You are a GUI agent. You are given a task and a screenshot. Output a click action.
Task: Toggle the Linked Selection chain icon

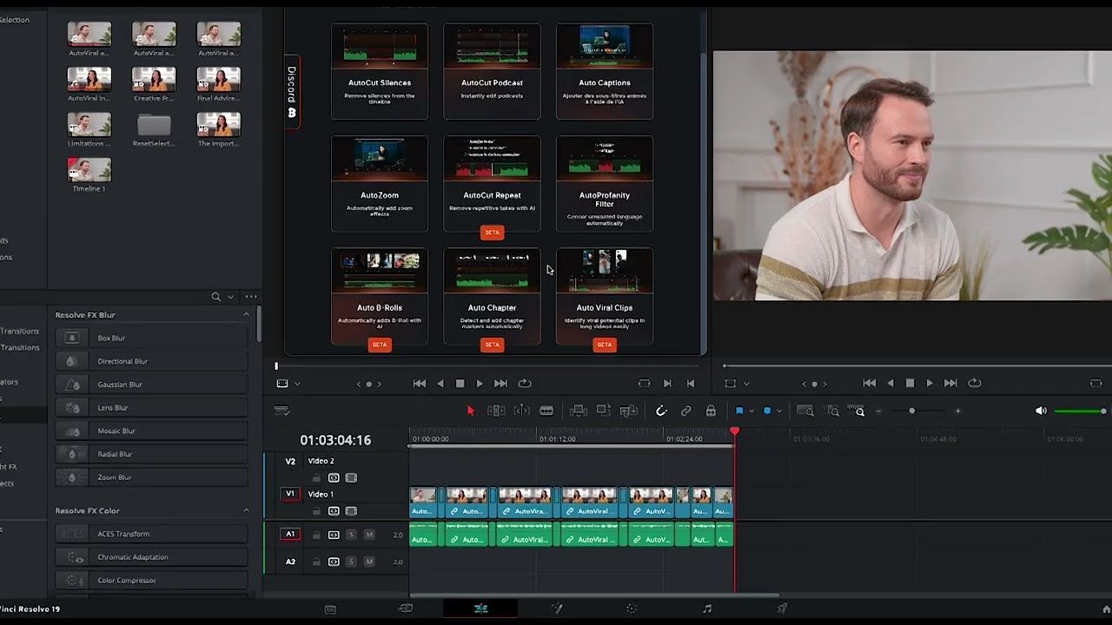[686, 411]
